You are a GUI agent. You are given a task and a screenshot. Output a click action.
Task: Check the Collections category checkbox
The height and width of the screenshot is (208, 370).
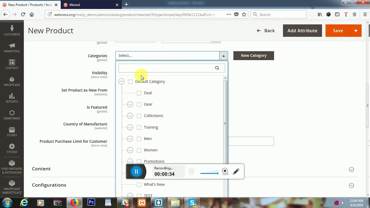pyautogui.click(x=139, y=116)
